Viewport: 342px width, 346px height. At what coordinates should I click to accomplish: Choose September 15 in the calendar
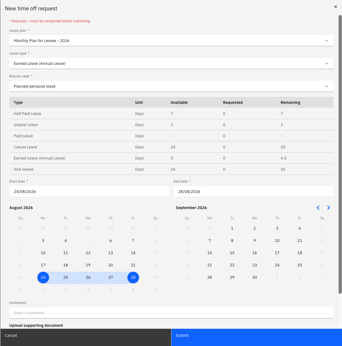232,253
